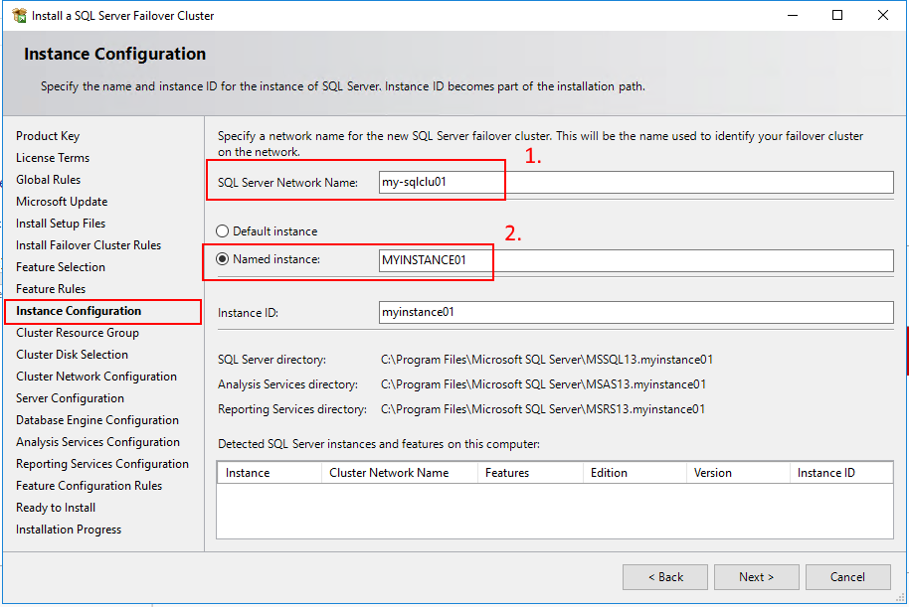Open the Reporting Services Configuration step
This screenshot has height=607, width=909.
pos(102,464)
